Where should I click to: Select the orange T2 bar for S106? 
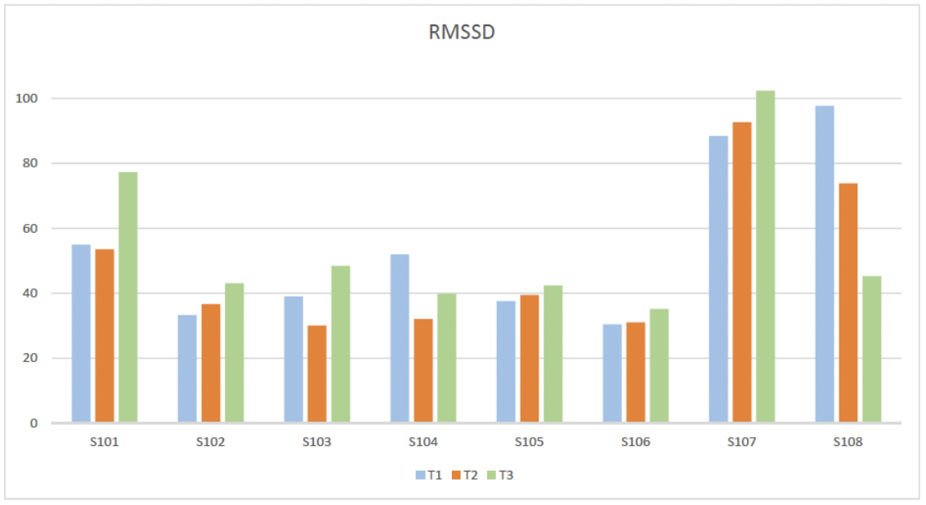pos(636,372)
